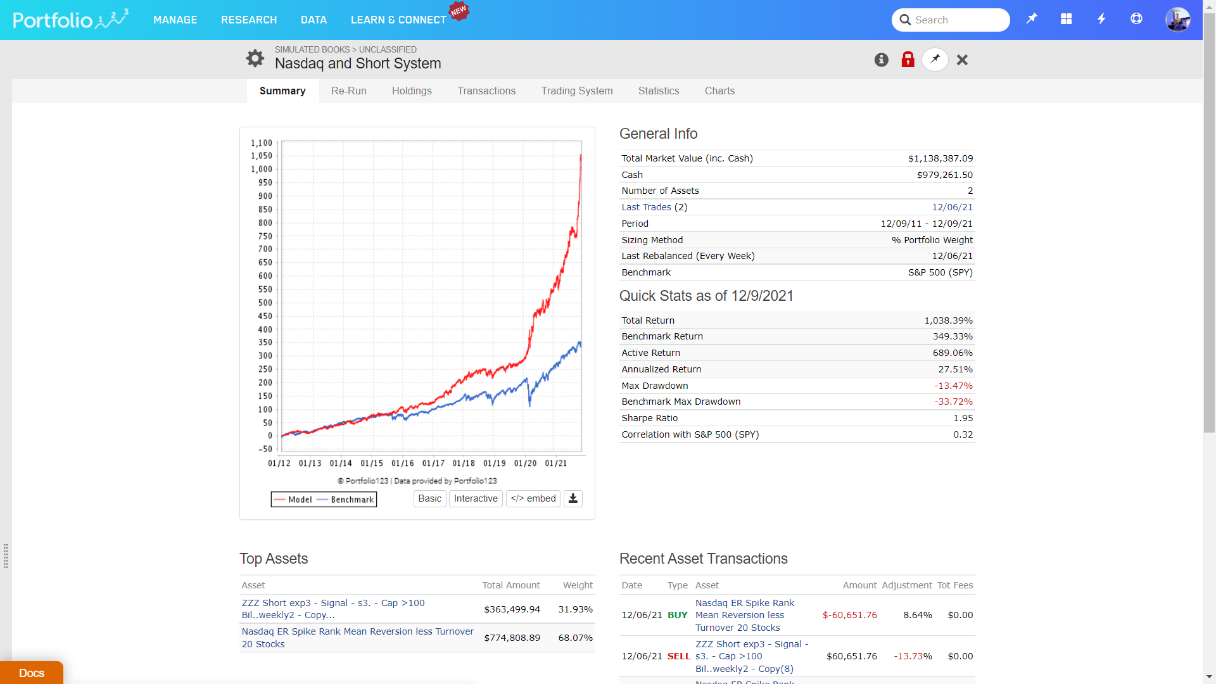This screenshot has width=1216, height=684.
Task: Expand the RESEARCH menu
Action: coord(249,20)
